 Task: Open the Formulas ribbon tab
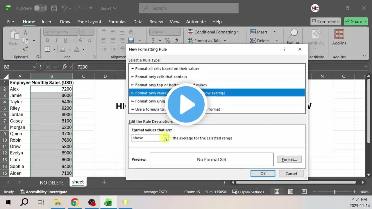[x=117, y=22]
